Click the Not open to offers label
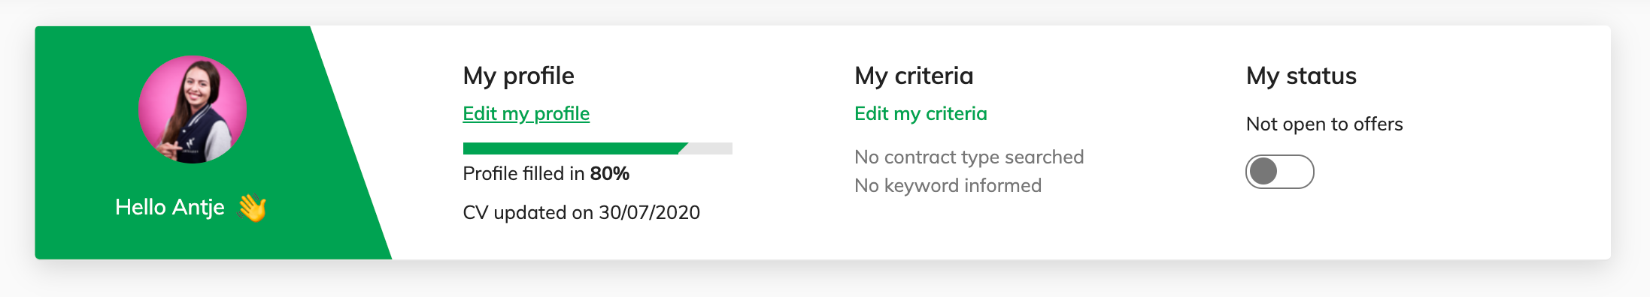Image resolution: width=1650 pixels, height=297 pixels. 1324,124
